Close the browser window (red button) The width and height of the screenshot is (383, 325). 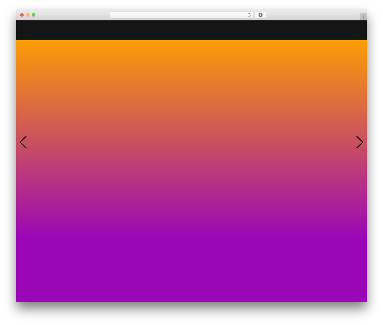coord(22,15)
